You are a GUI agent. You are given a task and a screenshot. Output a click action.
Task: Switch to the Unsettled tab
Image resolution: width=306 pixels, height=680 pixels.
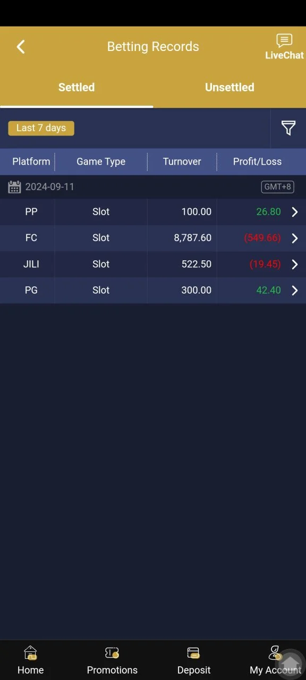229,87
